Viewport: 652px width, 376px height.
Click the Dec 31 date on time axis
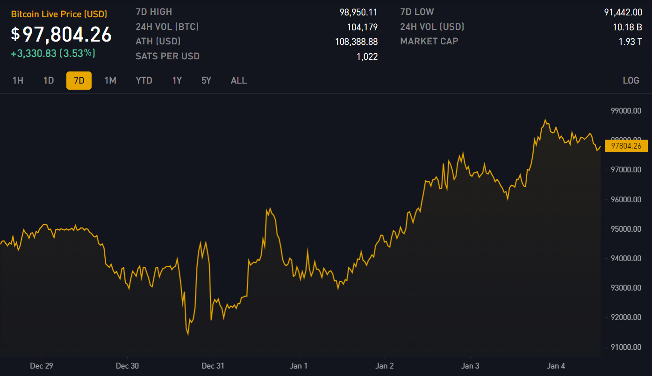click(213, 366)
